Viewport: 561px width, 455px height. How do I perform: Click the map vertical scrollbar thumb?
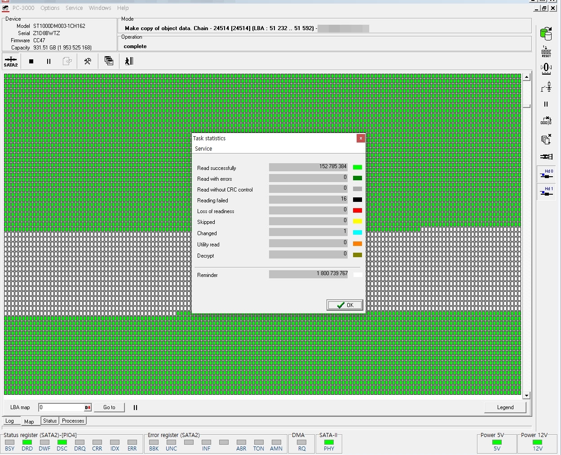(526, 106)
